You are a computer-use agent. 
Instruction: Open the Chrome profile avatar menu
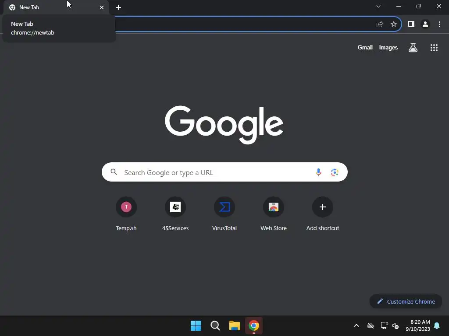tap(425, 24)
